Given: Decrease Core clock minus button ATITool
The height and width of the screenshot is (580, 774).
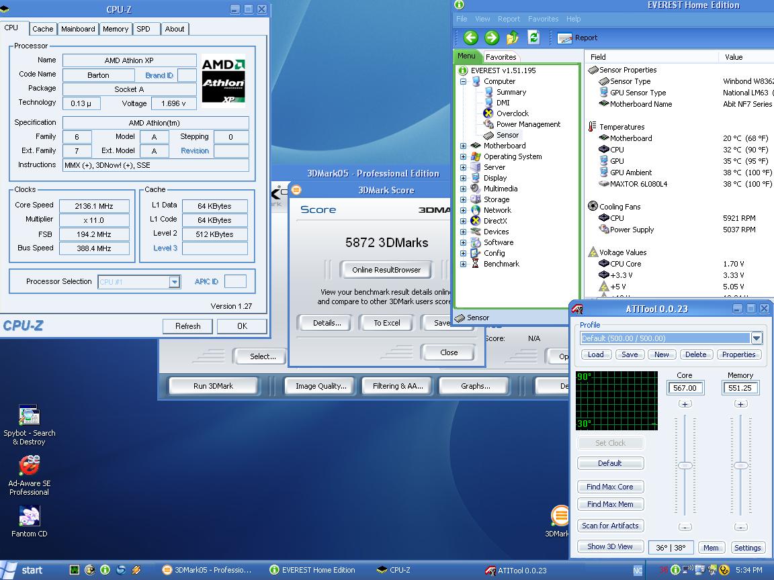Looking at the screenshot, I should [x=685, y=527].
